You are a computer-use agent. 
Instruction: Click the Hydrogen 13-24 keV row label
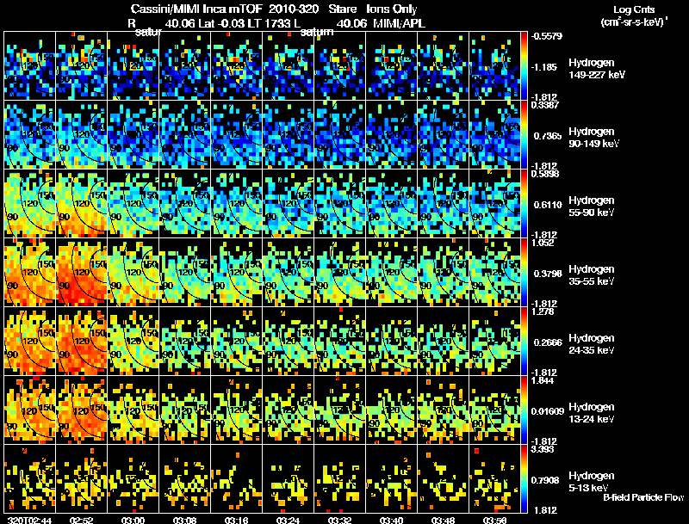coord(592,413)
